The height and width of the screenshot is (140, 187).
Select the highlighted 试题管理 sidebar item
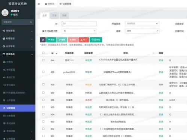(18, 108)
